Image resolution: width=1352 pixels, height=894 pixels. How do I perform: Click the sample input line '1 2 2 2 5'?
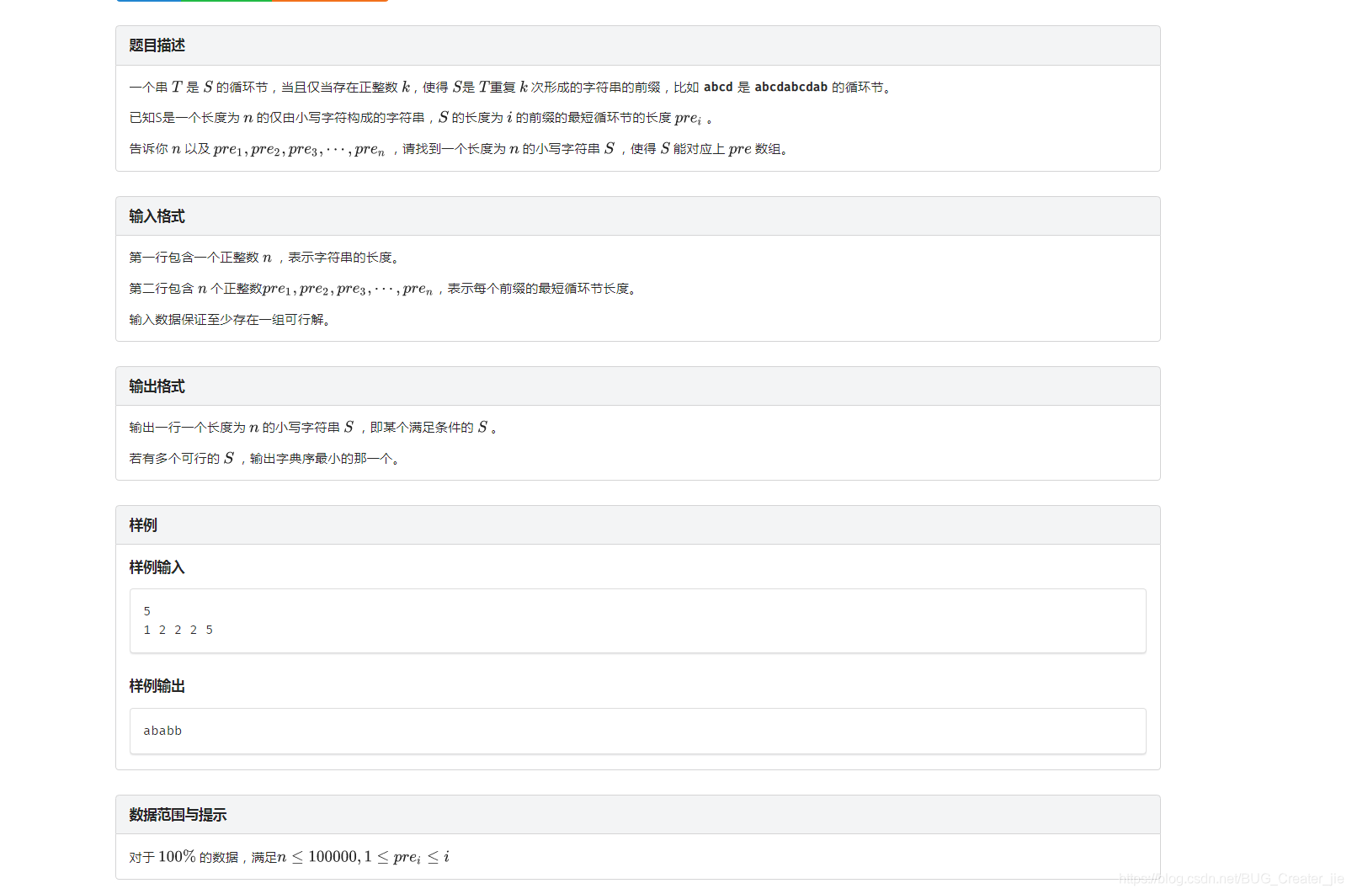(178, 630)
